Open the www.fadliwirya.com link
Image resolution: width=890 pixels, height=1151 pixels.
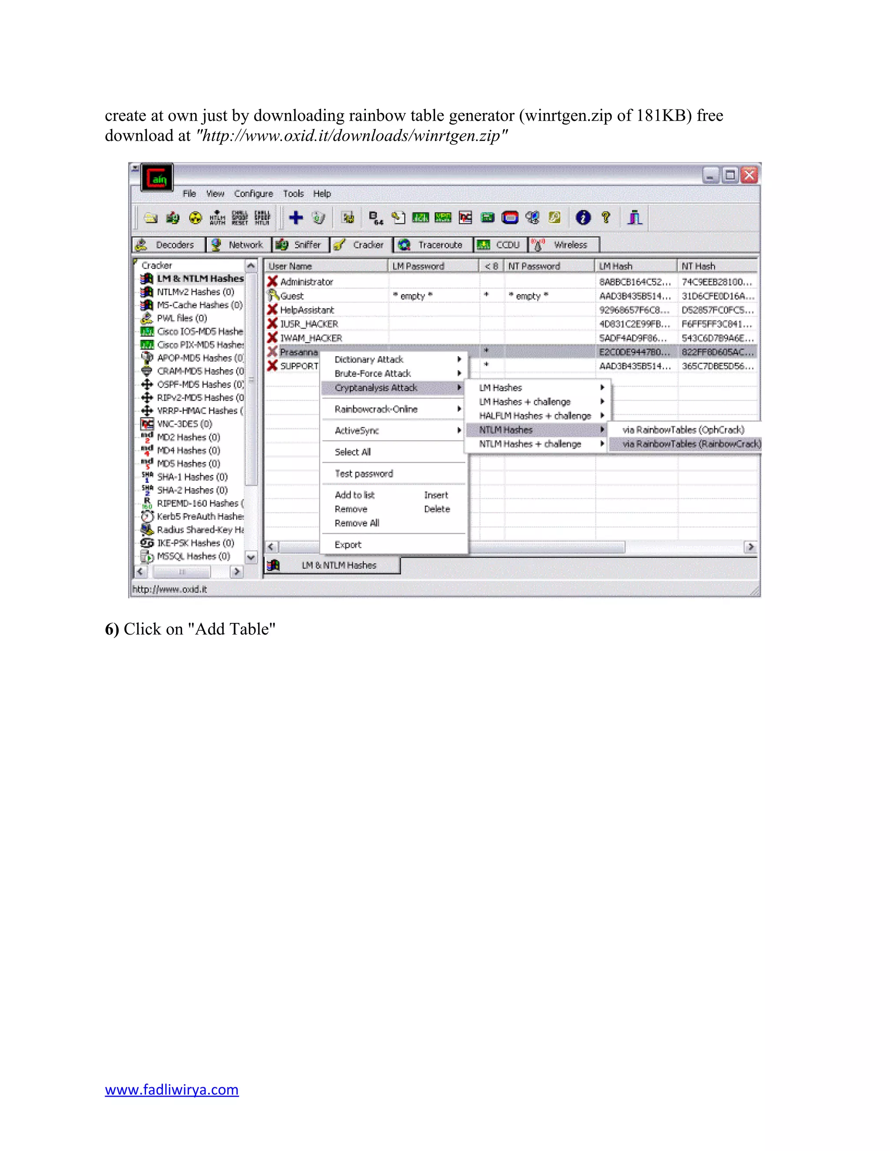pos(171,1089)
